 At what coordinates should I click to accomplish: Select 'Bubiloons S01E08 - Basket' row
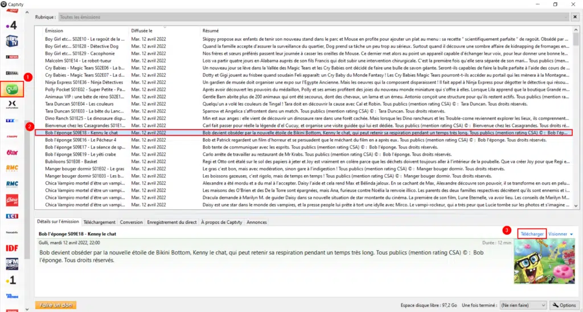pos(303,161)
